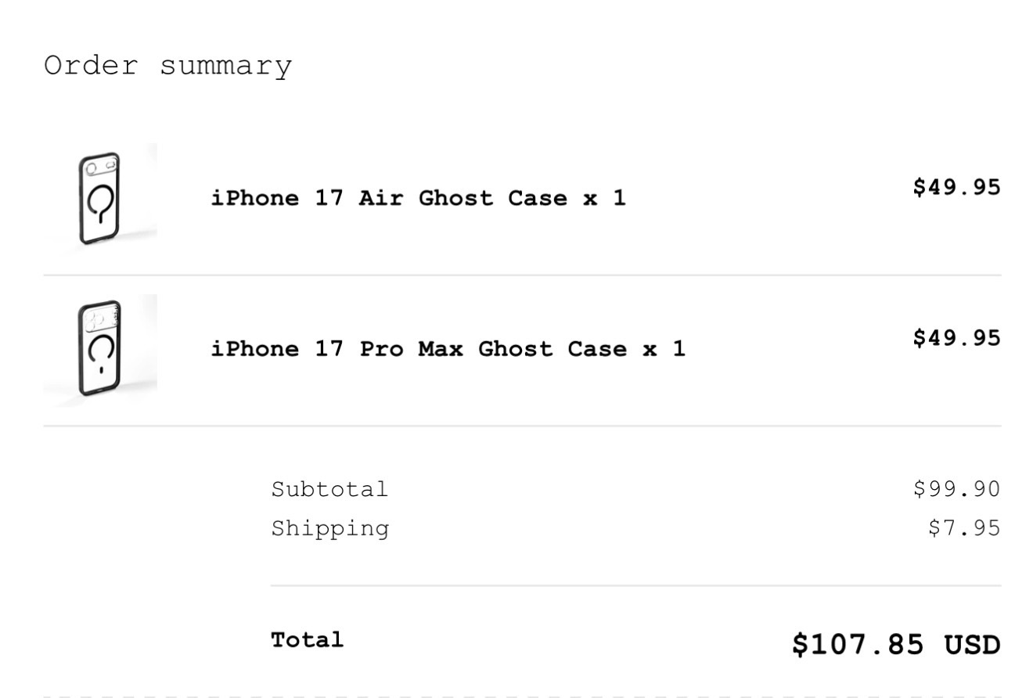Click the Subtotal label
This screenshot has width=1033, height=698.
coord(329,489)
